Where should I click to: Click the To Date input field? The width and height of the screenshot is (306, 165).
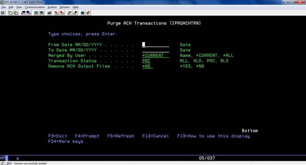pyautogui.click(x=155, y=50)
